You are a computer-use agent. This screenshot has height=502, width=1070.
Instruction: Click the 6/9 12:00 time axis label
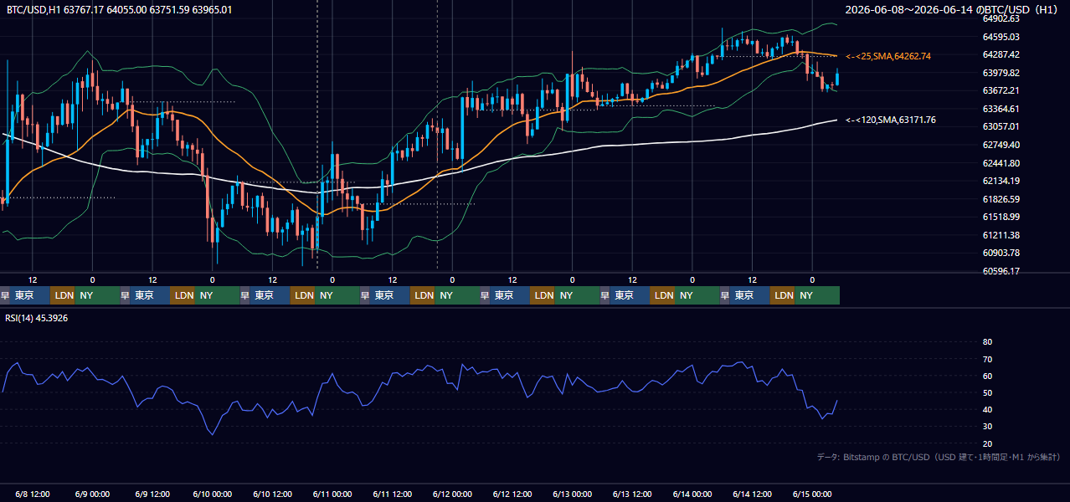coord(152,494)
